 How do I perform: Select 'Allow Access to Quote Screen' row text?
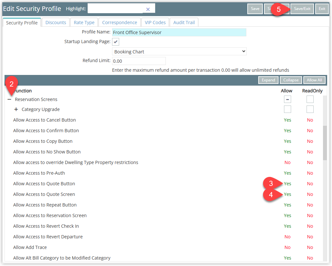click(44, 194)
